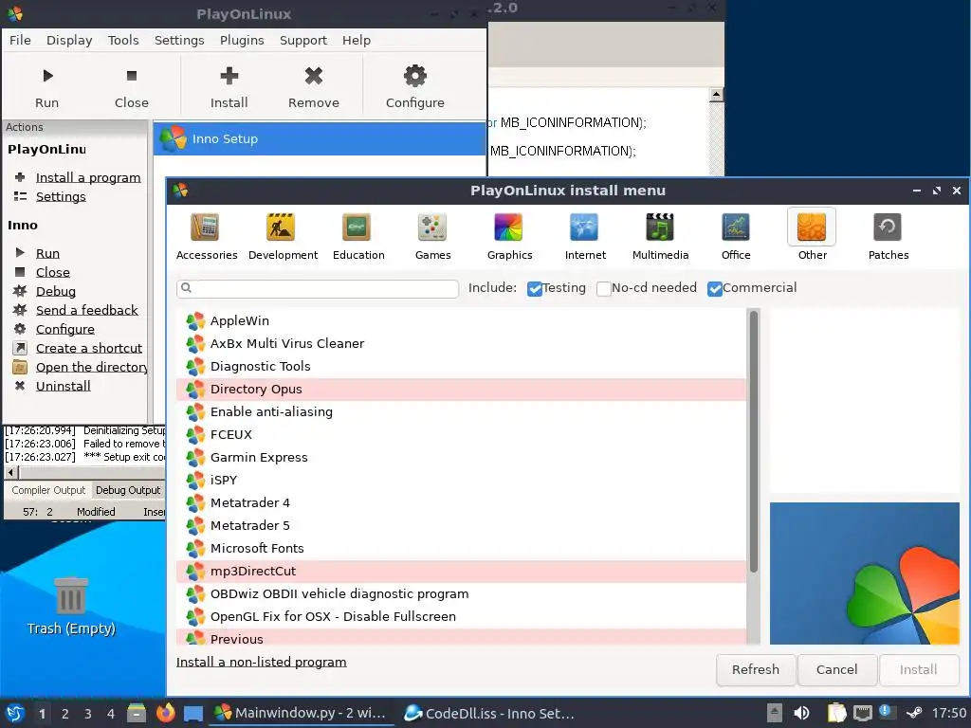
Task: Open the Multimedia category
Action: coord(660,236)
